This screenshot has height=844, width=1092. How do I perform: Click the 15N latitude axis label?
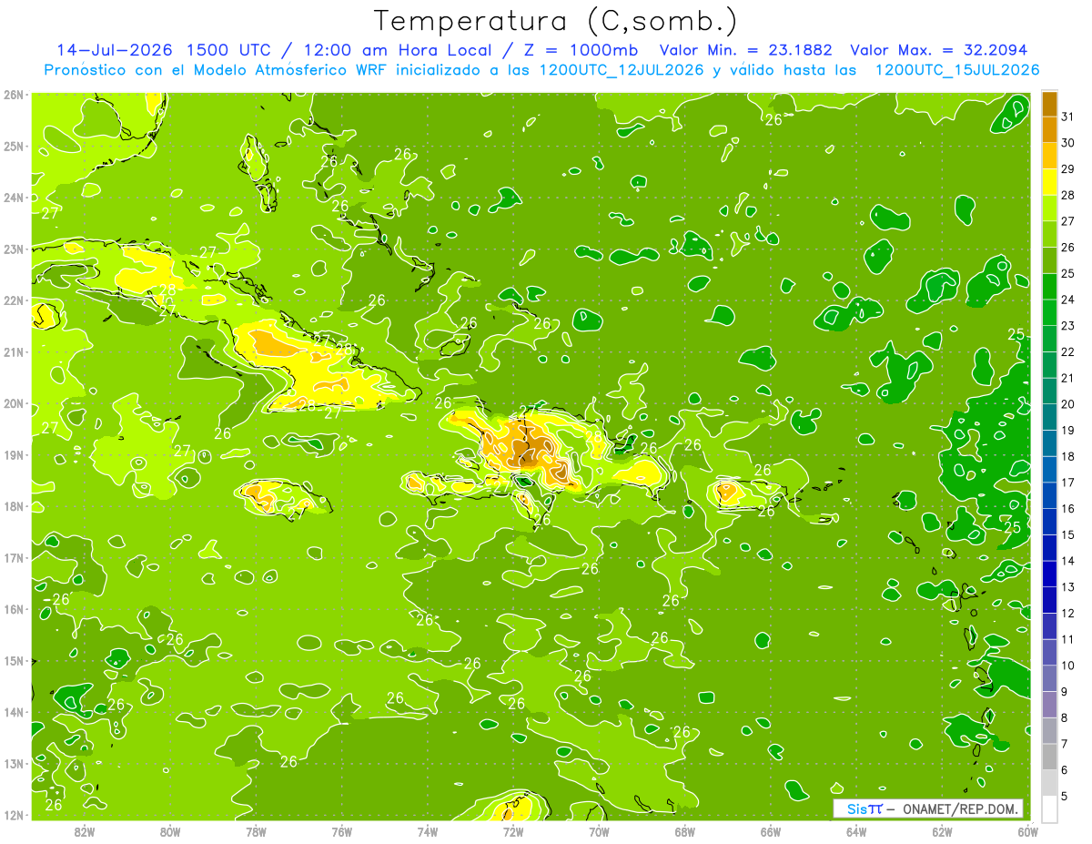pos(14,661)
